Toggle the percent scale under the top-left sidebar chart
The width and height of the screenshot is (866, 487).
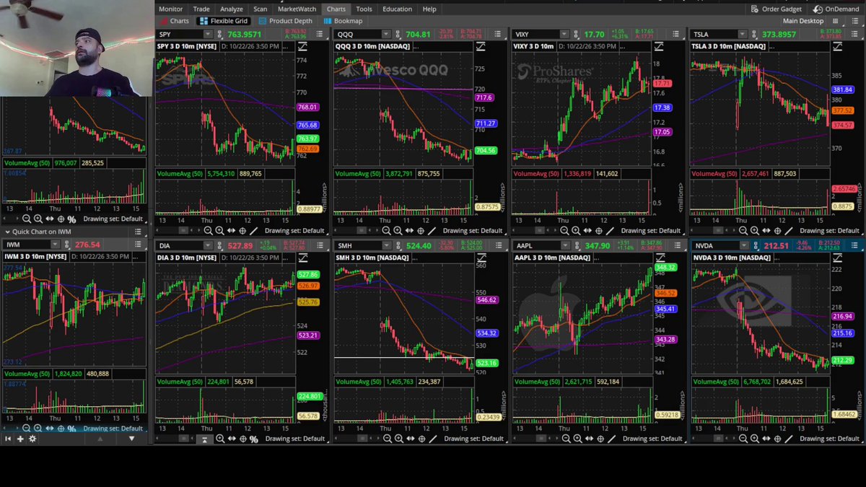tap(71, 219)
